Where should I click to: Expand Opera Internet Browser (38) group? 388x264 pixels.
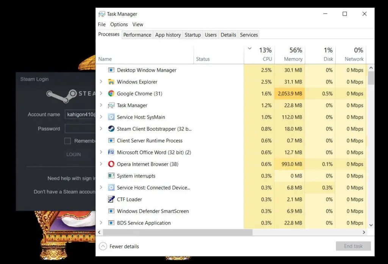(x=101, y=164)
